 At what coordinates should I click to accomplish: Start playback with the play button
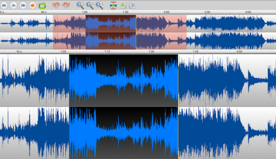14,5
